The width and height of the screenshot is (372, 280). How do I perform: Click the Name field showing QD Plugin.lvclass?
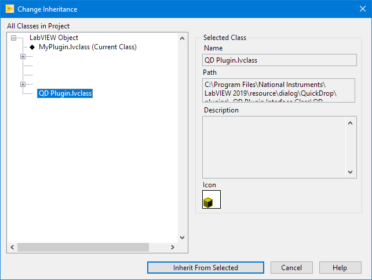coord(279,60)
